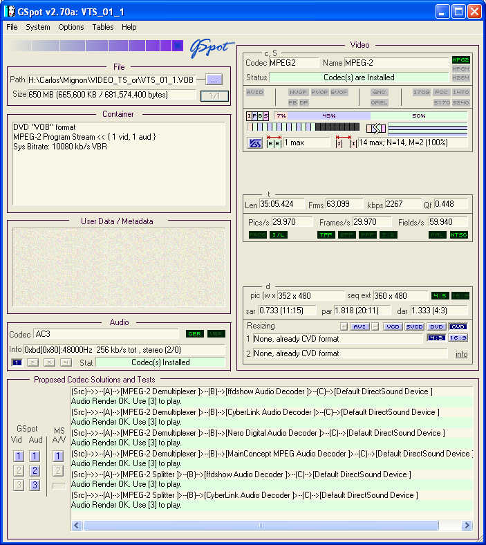Click the PAL standard indicator
486x545 pixels.
pos(438,235)
